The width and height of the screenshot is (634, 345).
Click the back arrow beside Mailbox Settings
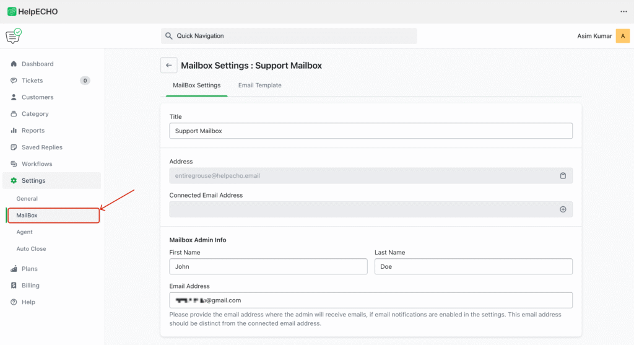click(168, 66)
